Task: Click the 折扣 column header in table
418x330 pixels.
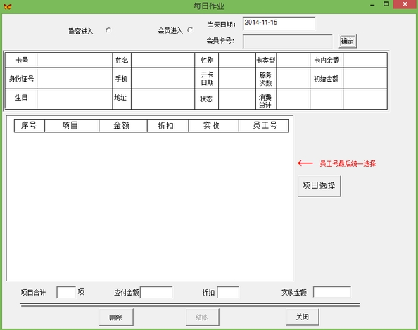Action: click(167, 125)
